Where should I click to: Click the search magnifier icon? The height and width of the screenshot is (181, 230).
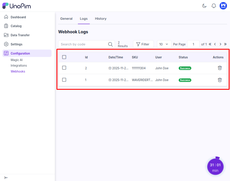(110, 44)
